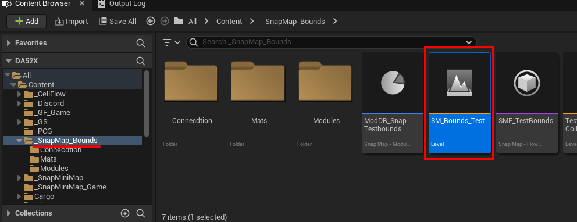
Task: Select the _SnapMap_Bounds breadcrumb
Action: [293, 22]
